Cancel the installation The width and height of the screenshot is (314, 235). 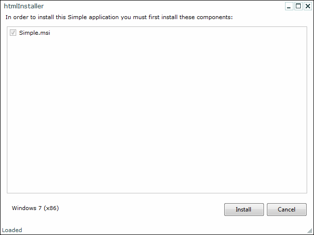(287, 210)
